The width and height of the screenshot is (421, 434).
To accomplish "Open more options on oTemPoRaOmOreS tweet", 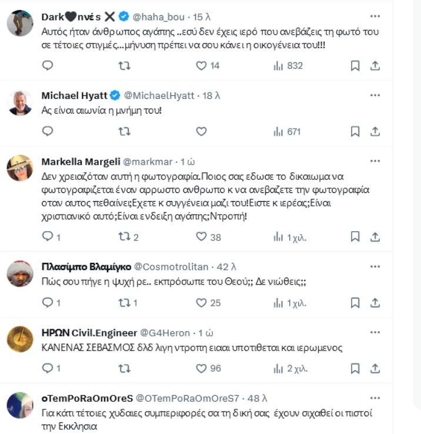I will click(375, 397).
